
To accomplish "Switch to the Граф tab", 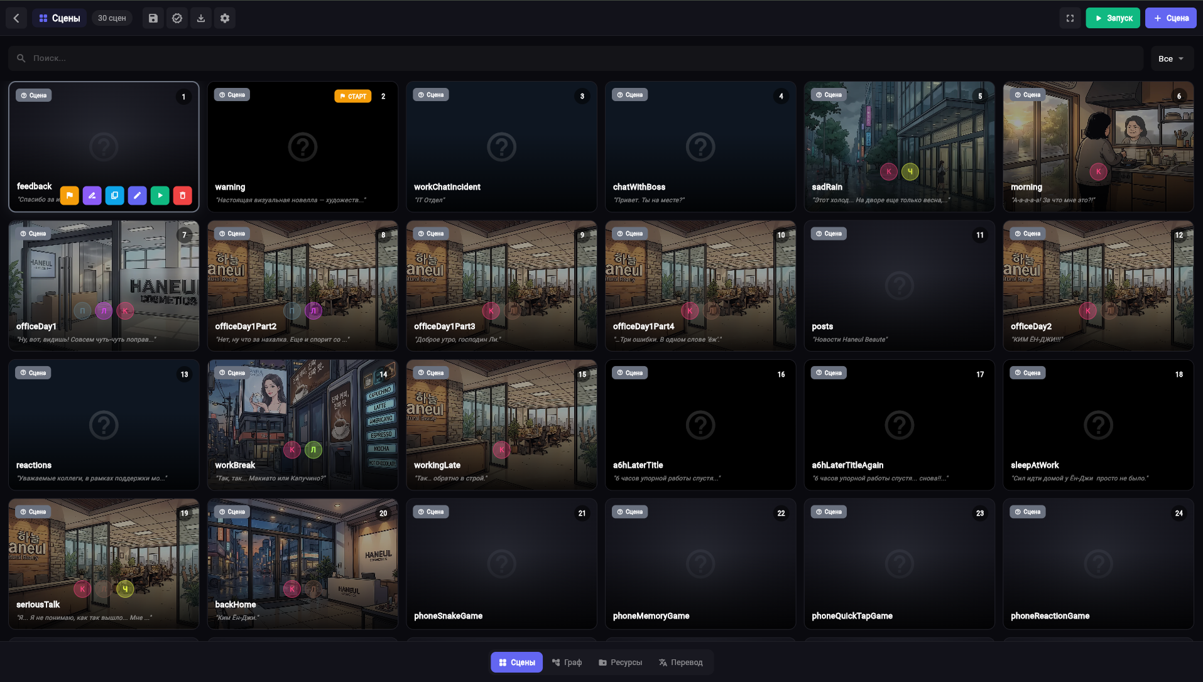I will click(567, 663).
